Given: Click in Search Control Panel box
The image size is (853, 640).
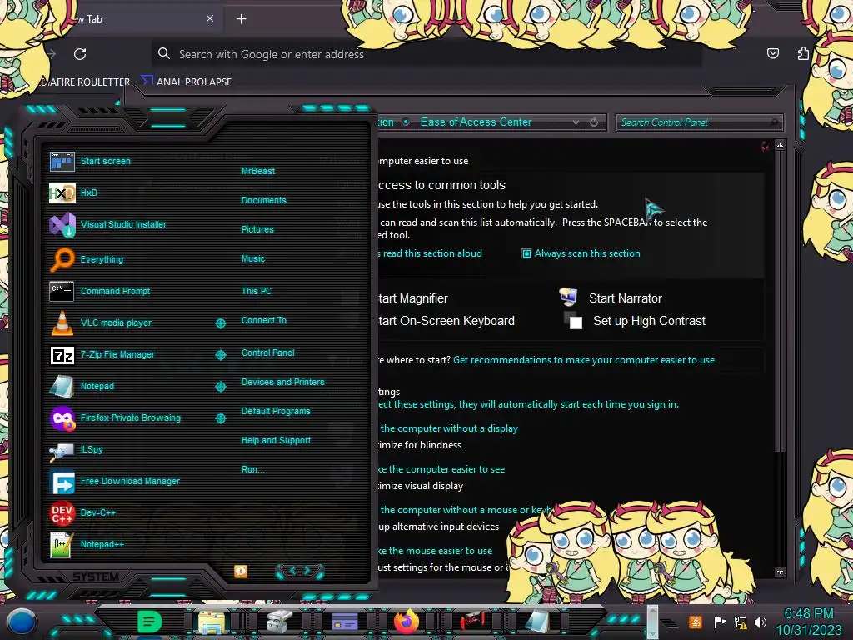Looking at the screenshot, I should tap(699, 122).
